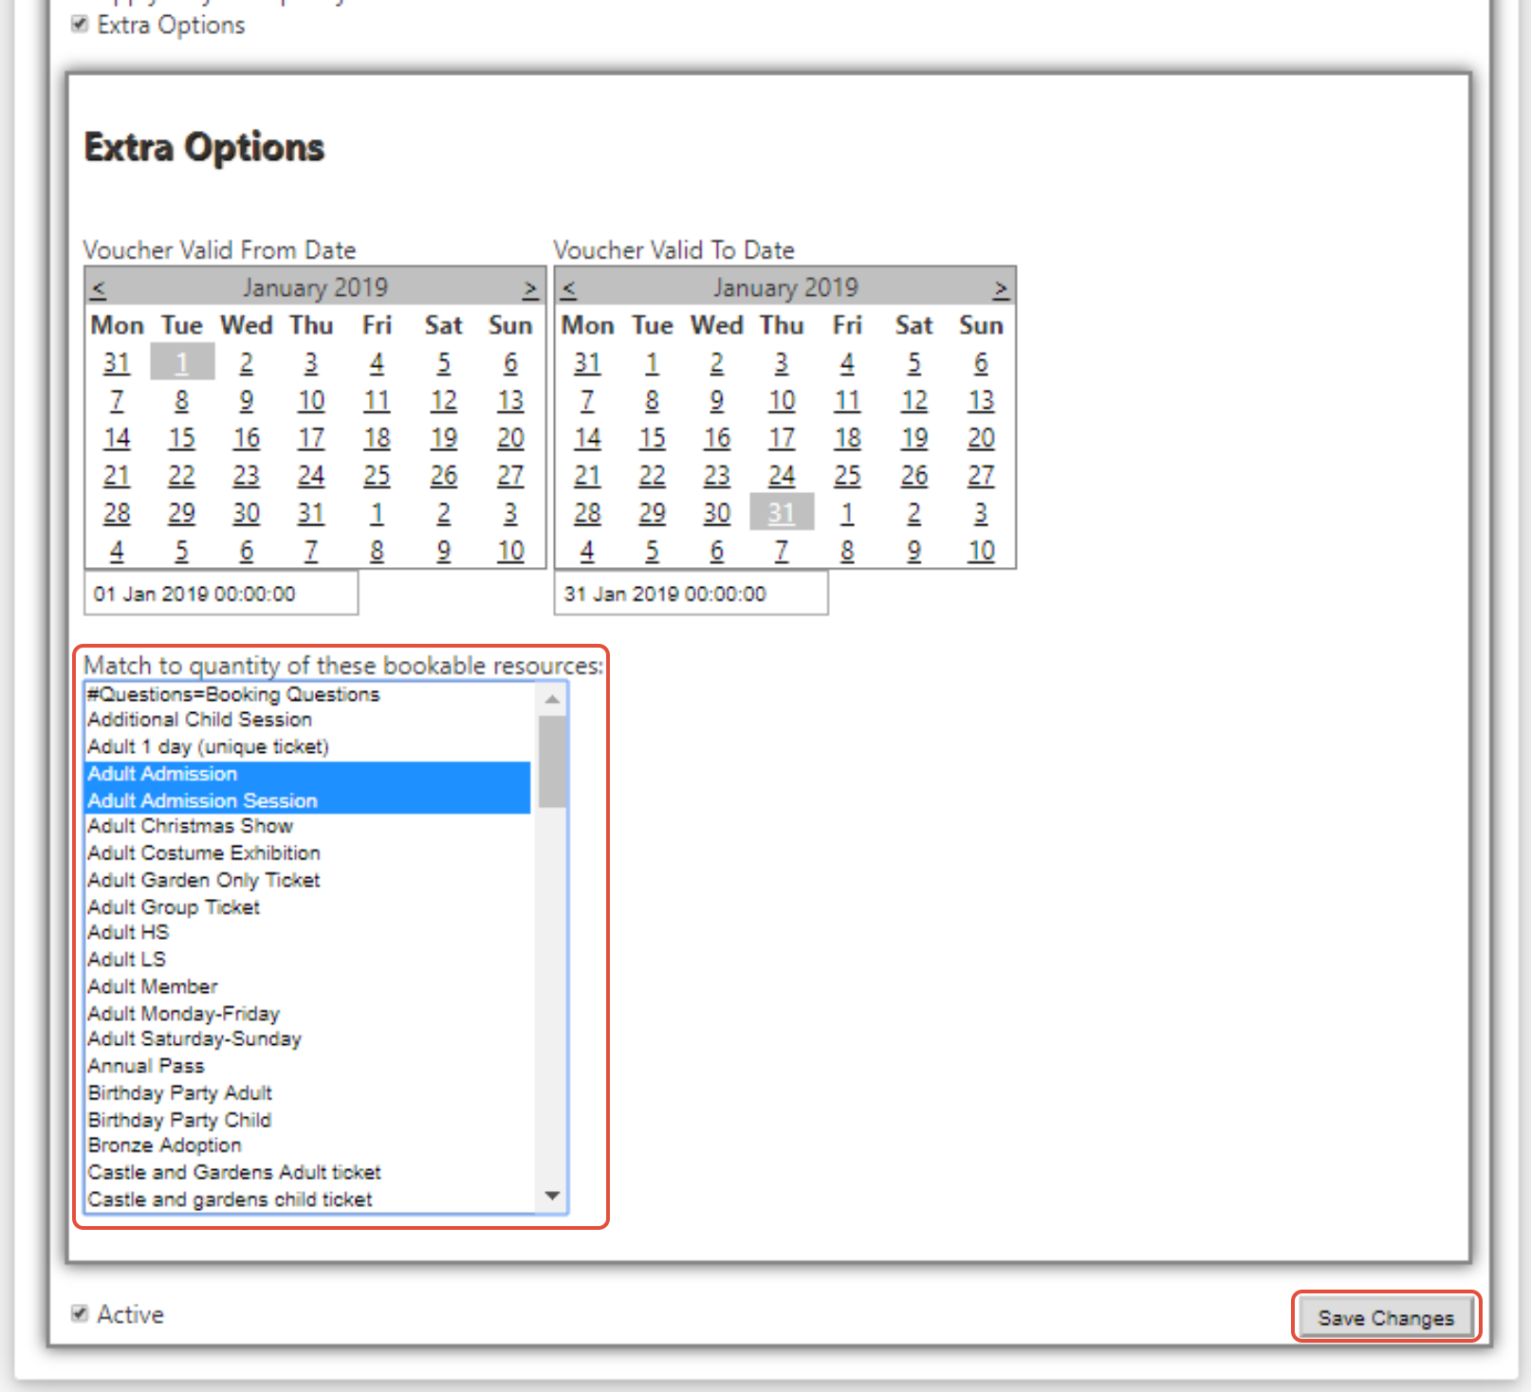This screenshot has height=1392, width=1531.
Task: Go to previous month in Valid To calendar
Action: pyautogui.click(x=569, y=287)
